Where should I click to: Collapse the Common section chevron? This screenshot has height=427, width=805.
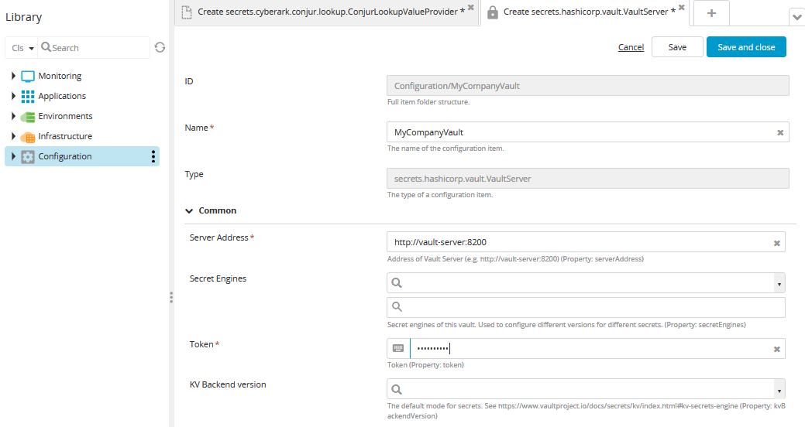(189, 210)
